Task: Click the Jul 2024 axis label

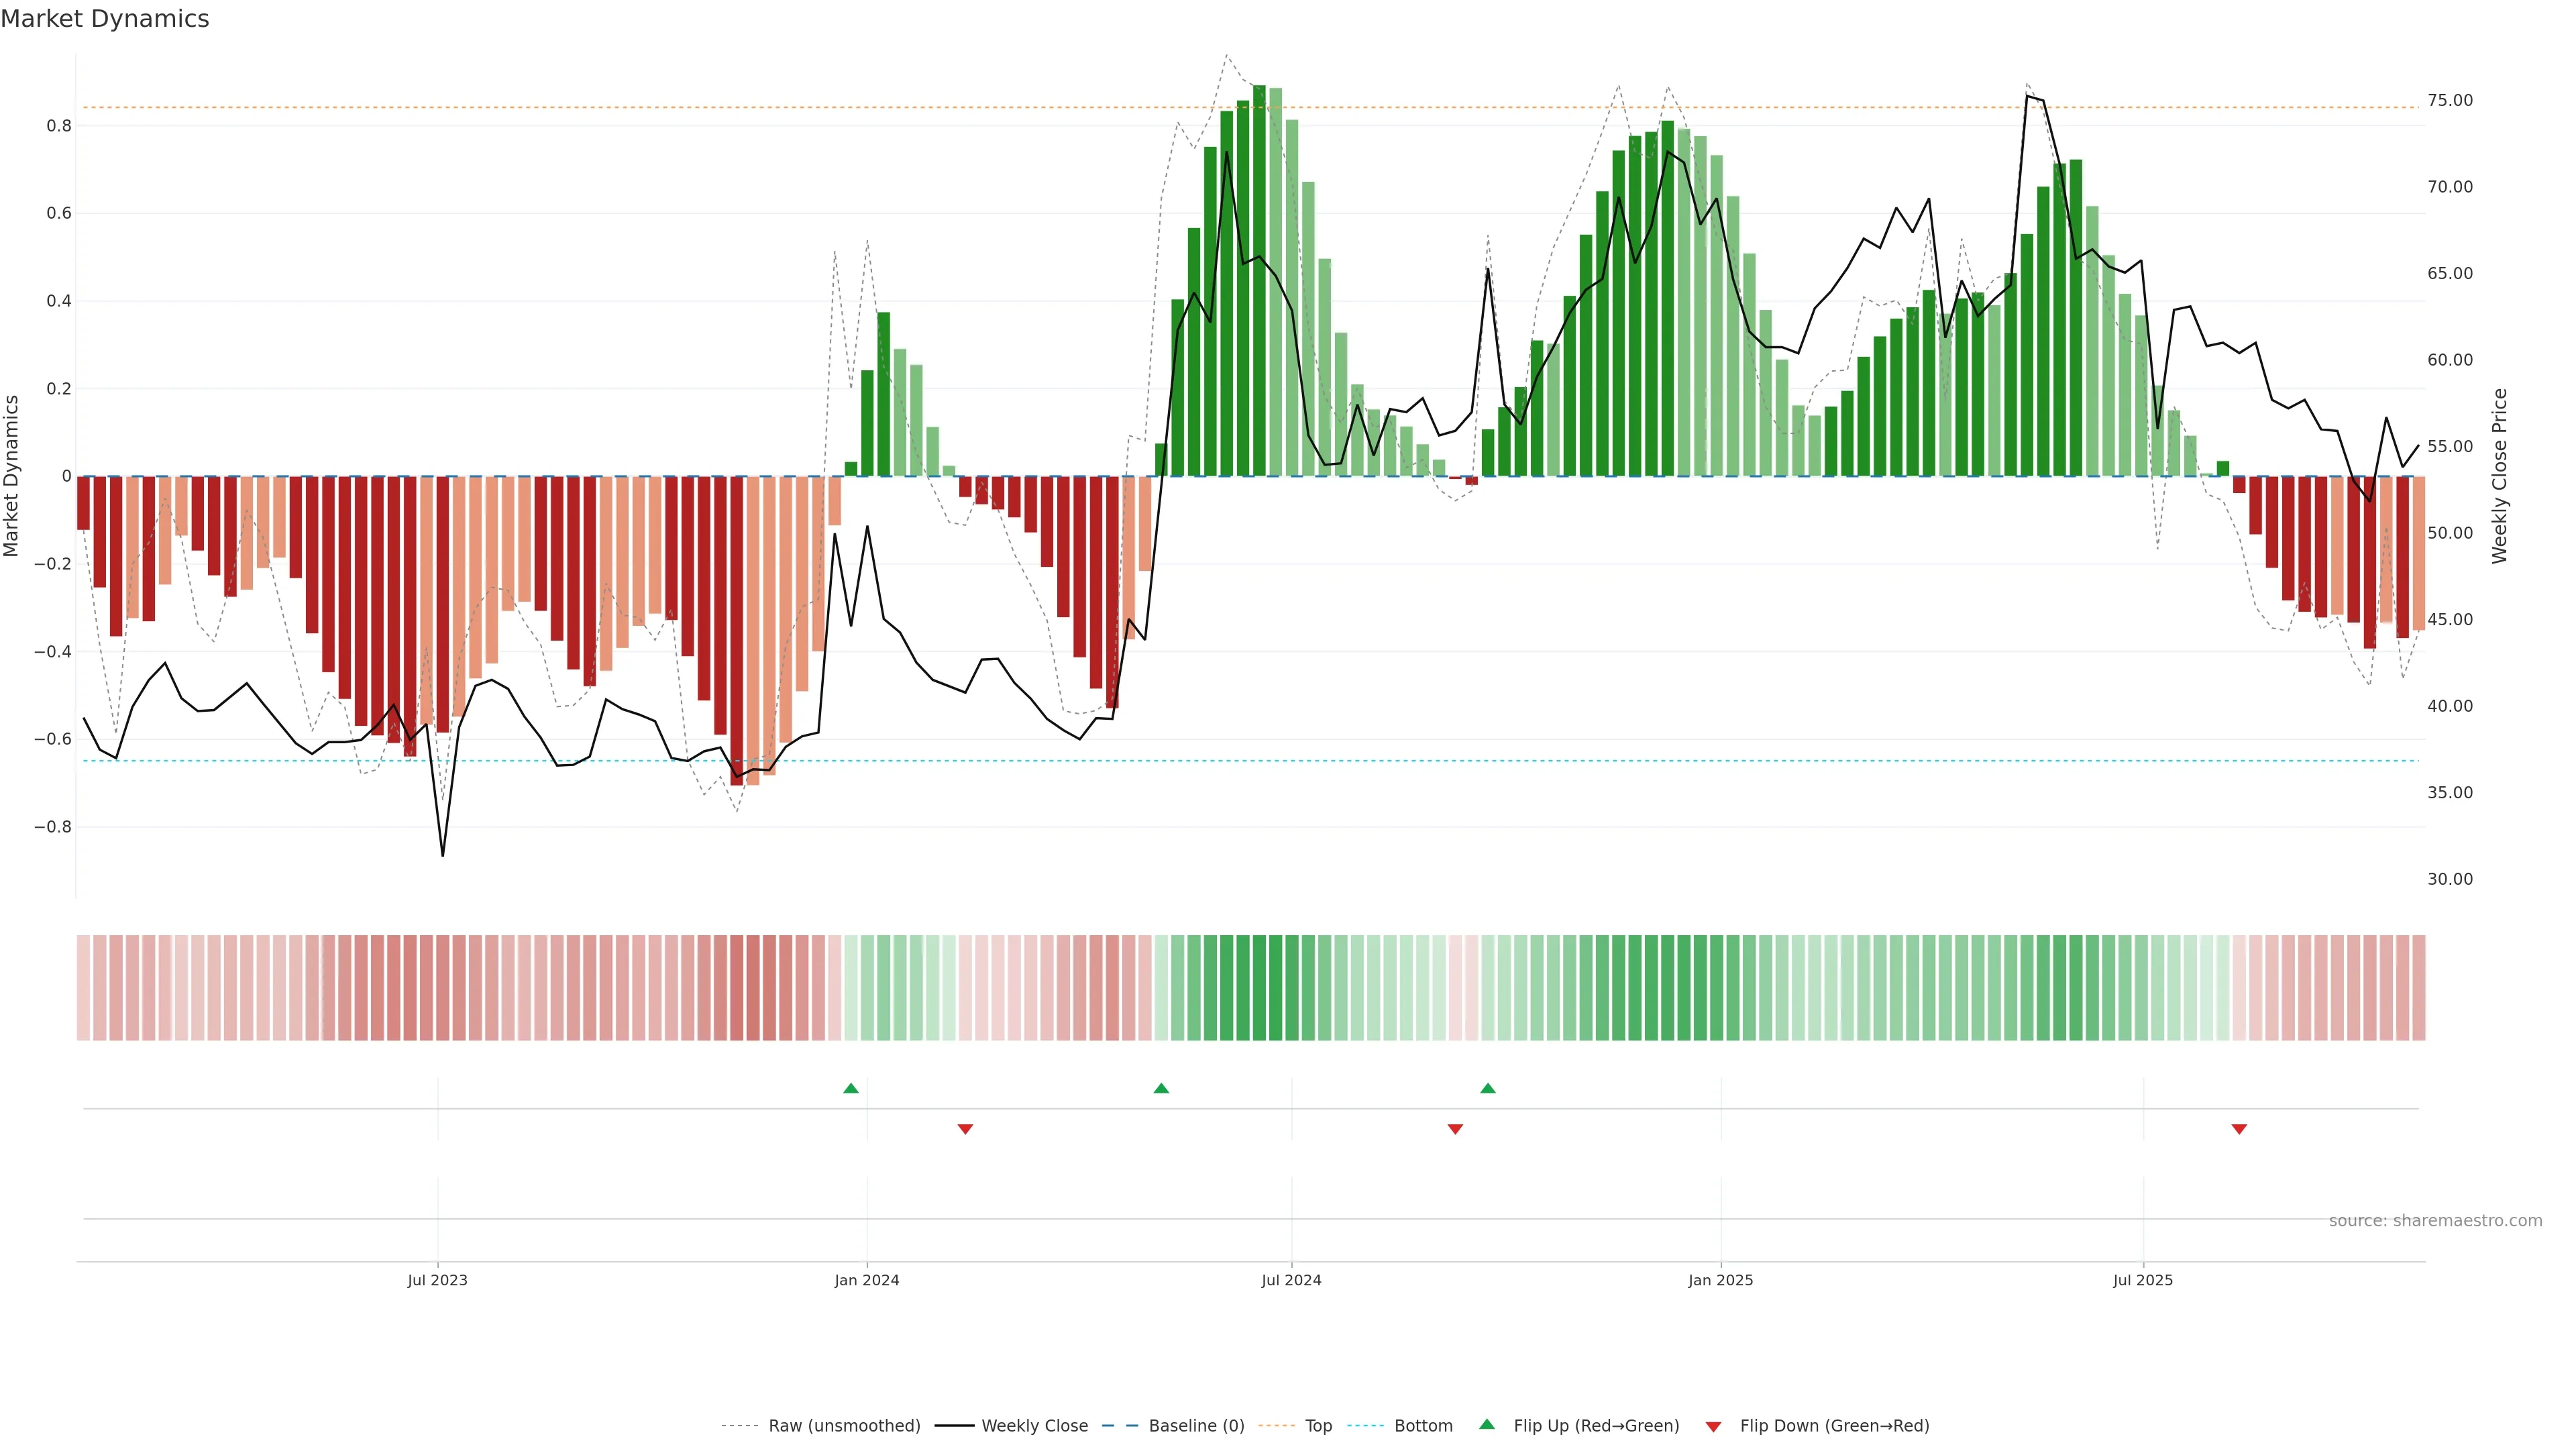Action: (x=1291, y=1280)
